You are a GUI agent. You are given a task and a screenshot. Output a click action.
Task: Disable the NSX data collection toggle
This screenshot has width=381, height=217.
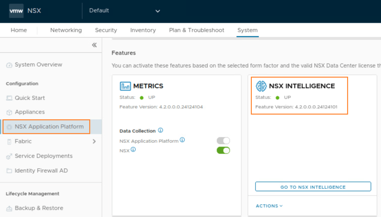pyautogui.click(x=223, y=150)
